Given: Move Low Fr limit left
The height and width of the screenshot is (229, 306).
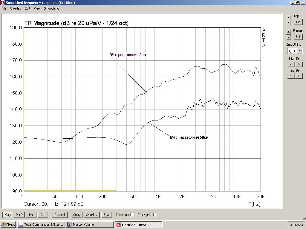Looking at the screenshot, I should pos(291,76).
